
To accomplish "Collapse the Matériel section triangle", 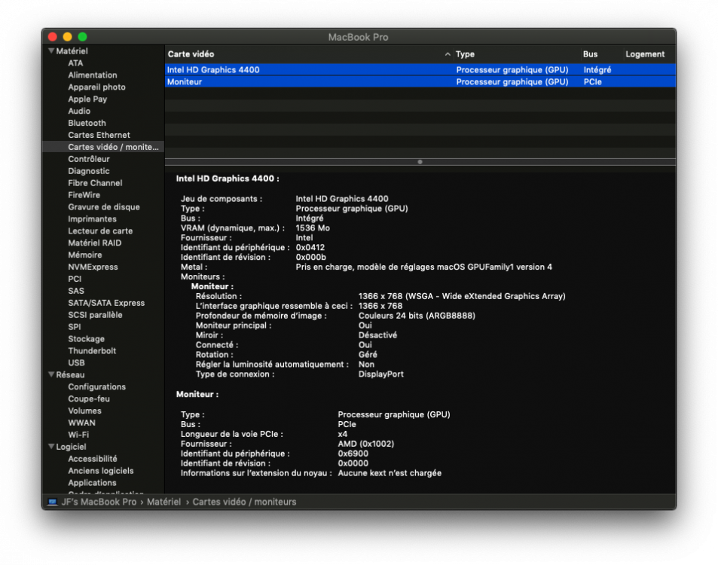I will [51, 50].
